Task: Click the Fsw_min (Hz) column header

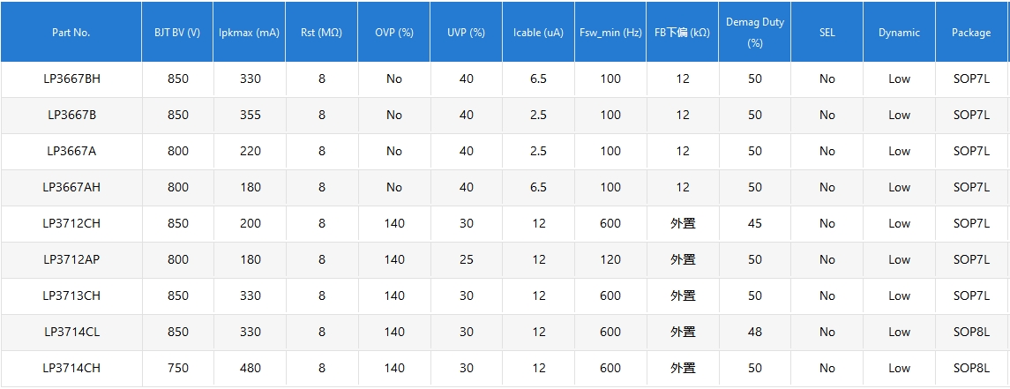Action: click(610, 33)
